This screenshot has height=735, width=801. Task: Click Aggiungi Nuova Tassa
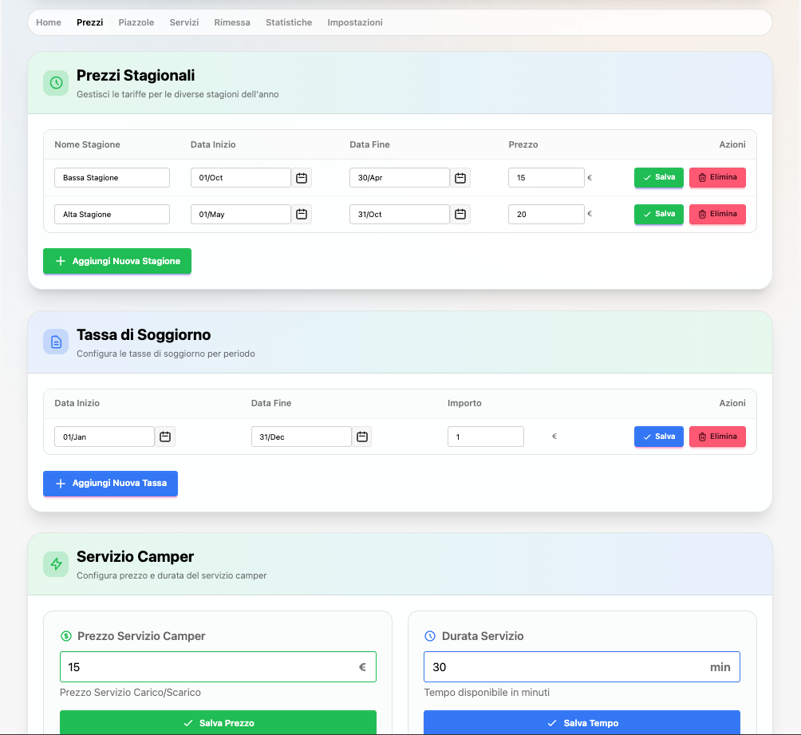click(110, 484)
